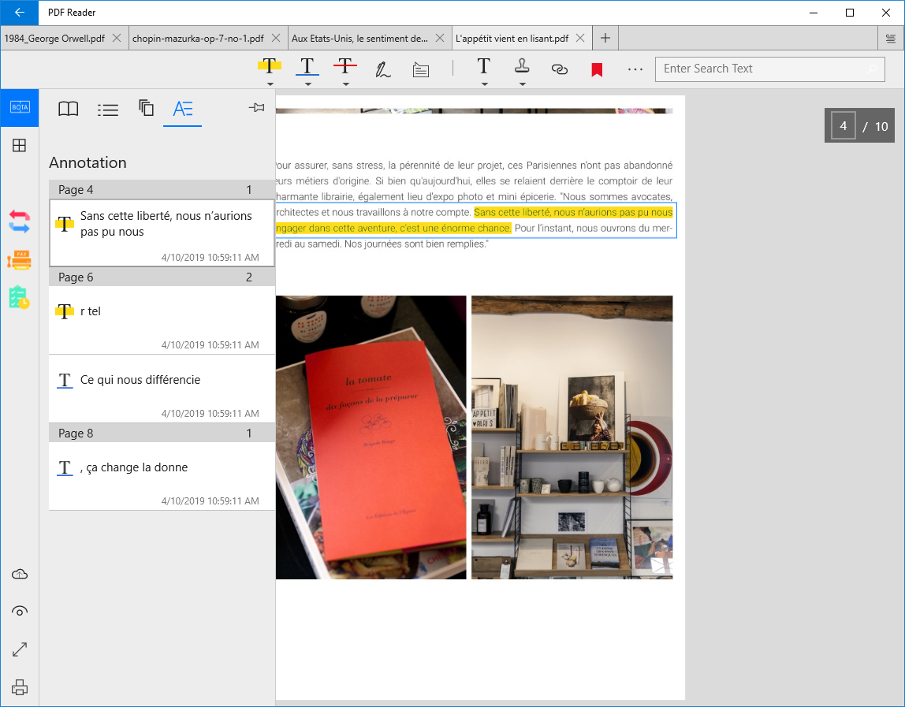Expand the Highlight tool color dropdown
The width and height of the screenshot is (905, 707).
point(270,84)
